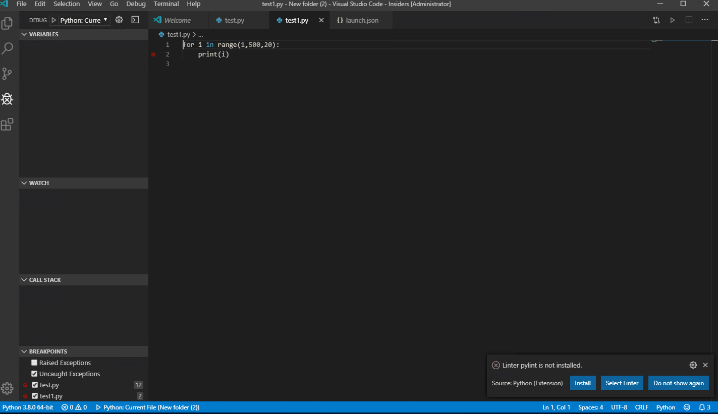The width and height of the screenshot is (718, 414).
Task: Click the print(i) code on line 2
Action: tap(213, 54)
